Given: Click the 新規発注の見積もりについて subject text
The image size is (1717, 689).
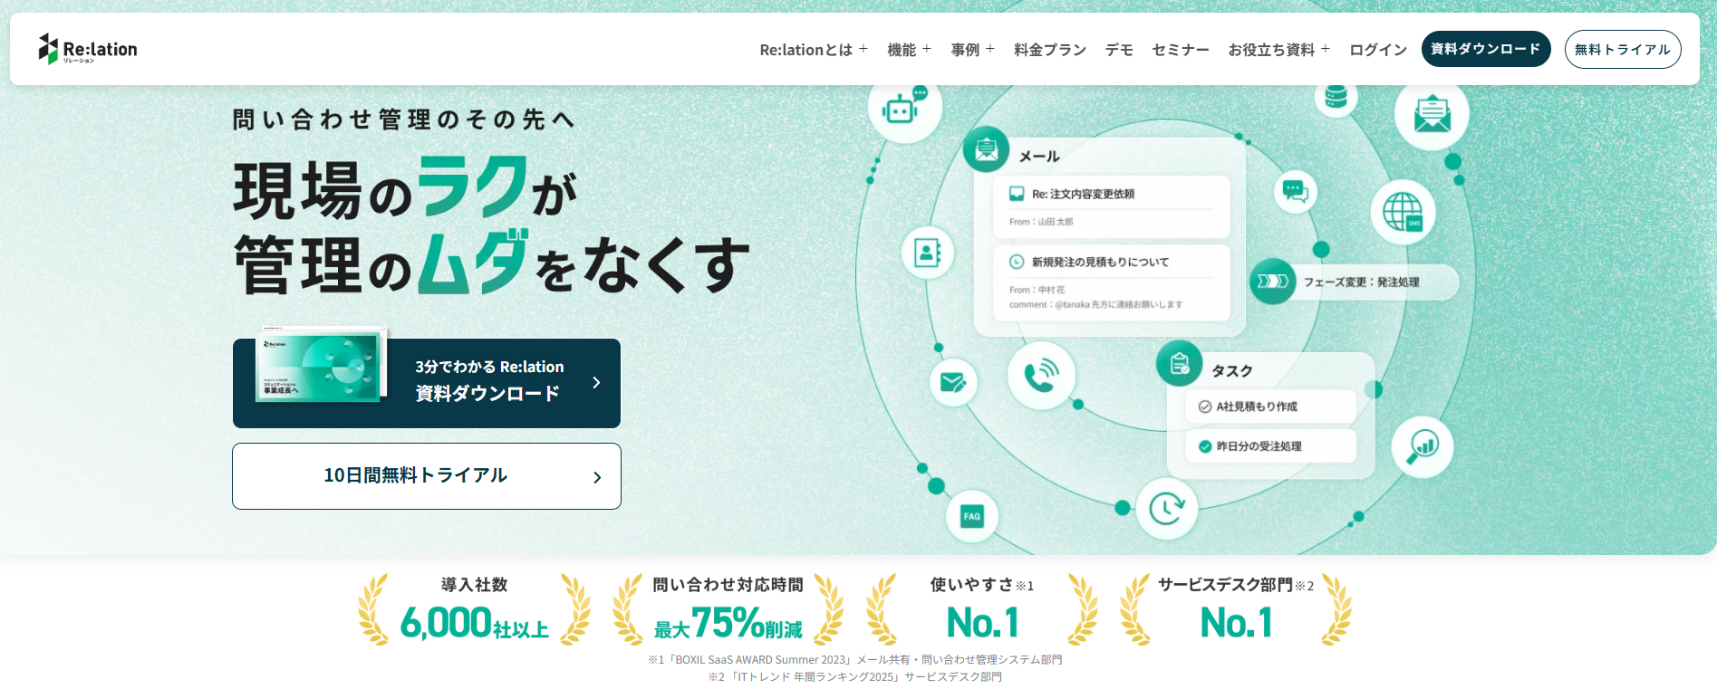Looking at the screenshot, I should tap(1100, 262).
